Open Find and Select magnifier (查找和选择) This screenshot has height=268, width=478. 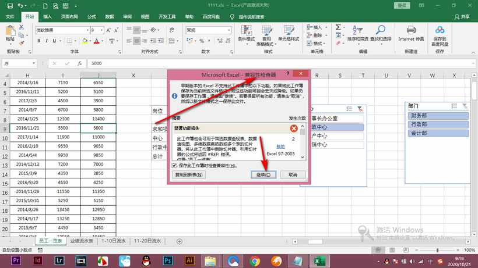click(381, 34)
